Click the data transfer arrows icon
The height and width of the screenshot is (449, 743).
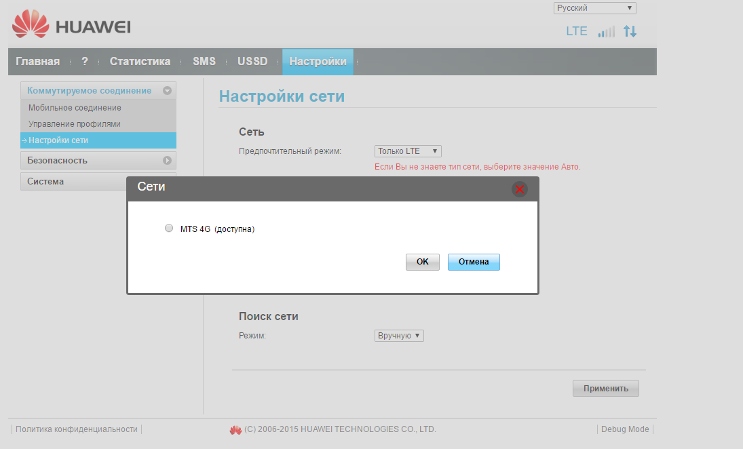(630, 31)
